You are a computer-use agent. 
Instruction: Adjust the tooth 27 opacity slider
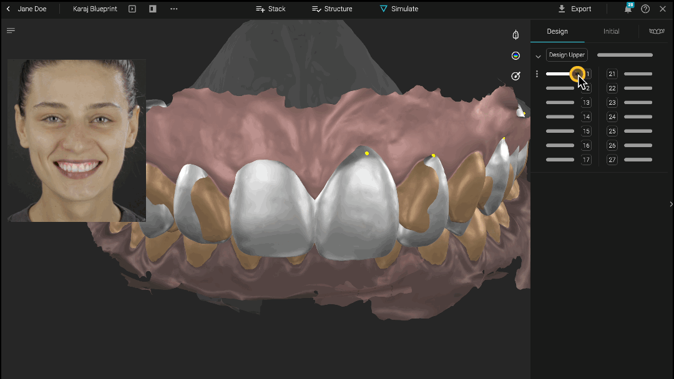[x=638, y=160]
